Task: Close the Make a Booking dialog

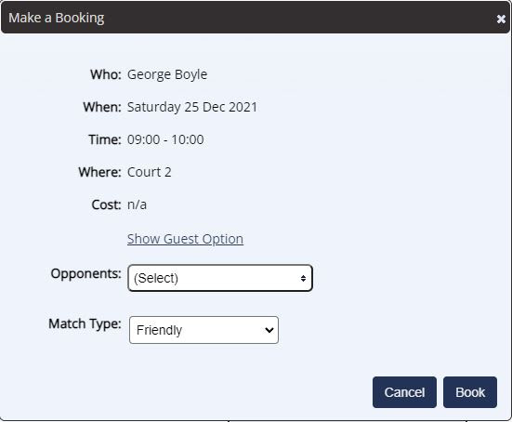Action: click(x=501, y=19)
